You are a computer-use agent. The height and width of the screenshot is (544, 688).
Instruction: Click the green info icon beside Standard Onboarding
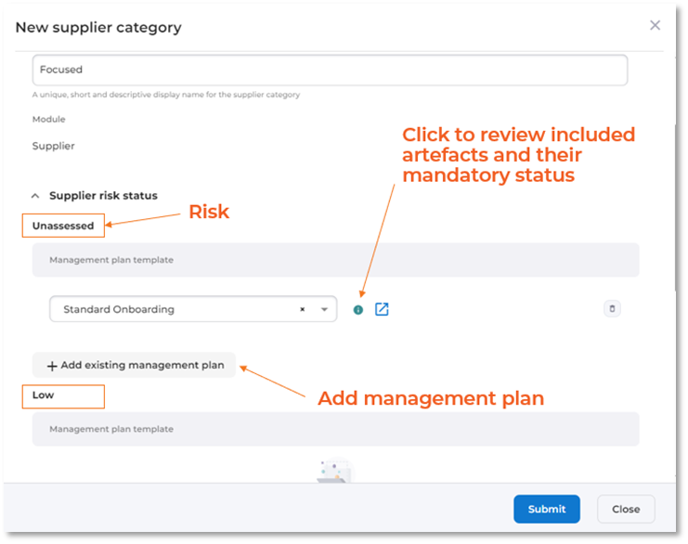point(358,310)
